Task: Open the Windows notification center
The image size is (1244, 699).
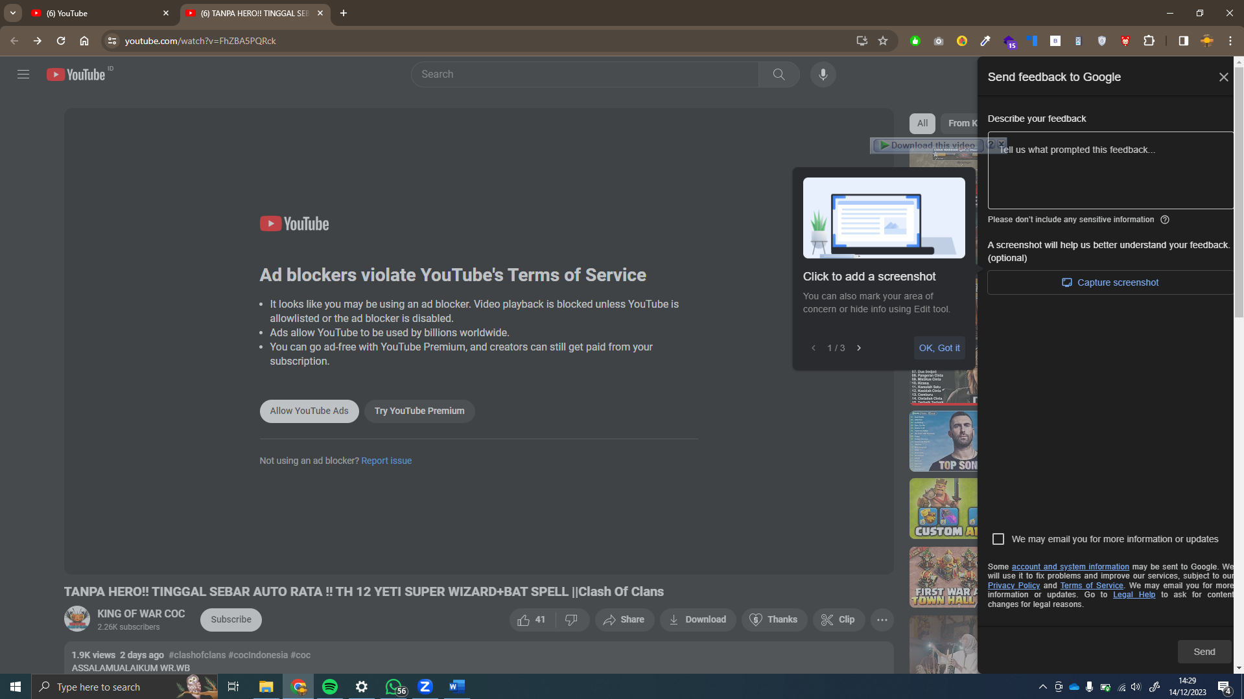Action: (1224, 687)
